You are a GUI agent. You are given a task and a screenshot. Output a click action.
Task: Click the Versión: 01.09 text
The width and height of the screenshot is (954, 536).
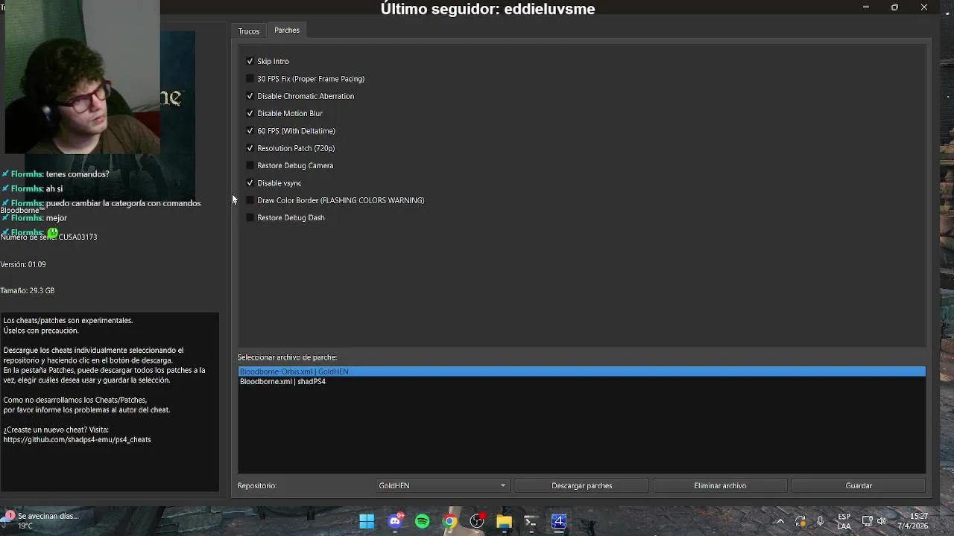(23, 264)
